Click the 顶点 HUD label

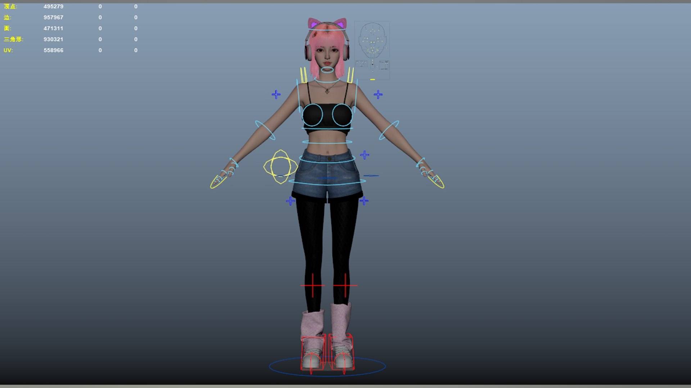pyautogui.click(x=10, y=6)
